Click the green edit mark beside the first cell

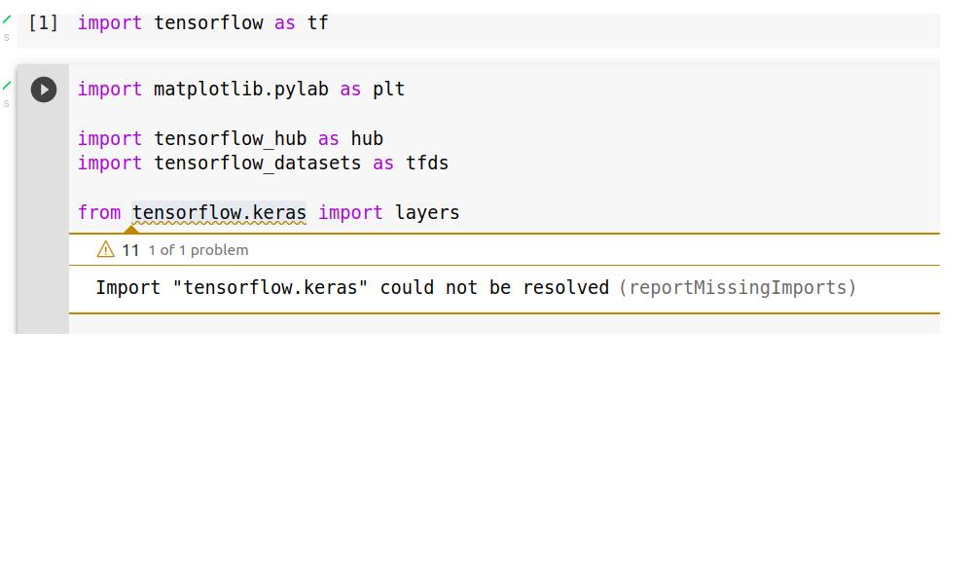click(x=7, y=17)
